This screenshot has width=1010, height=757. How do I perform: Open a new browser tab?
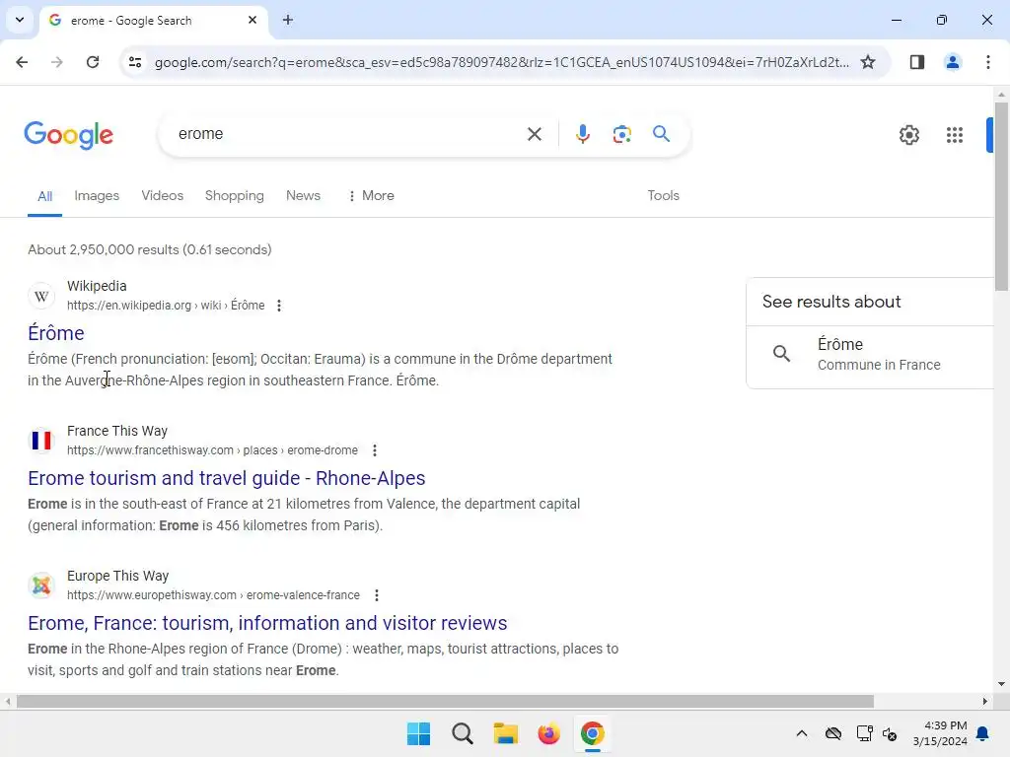[288, 20]
